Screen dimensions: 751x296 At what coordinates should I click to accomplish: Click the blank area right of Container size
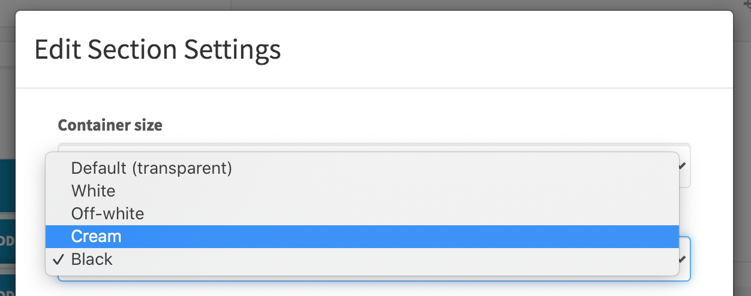[x=420, y=125]
